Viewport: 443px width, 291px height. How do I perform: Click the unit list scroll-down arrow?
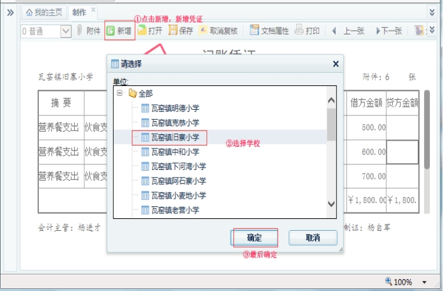click(x=331, y=203)
